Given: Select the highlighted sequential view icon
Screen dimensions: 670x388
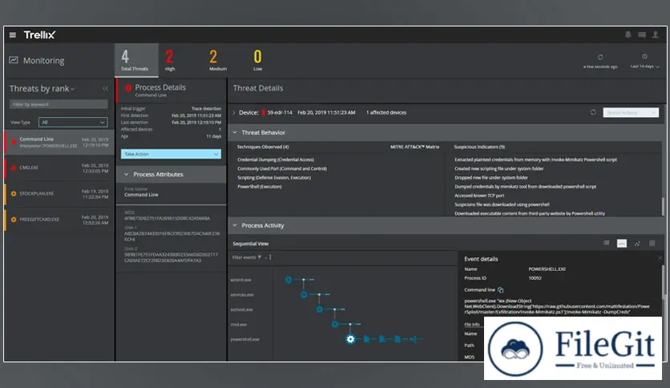Looking at the screenshot, I should click(622, 244).
